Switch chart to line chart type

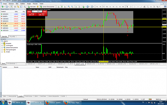(65, 7)
